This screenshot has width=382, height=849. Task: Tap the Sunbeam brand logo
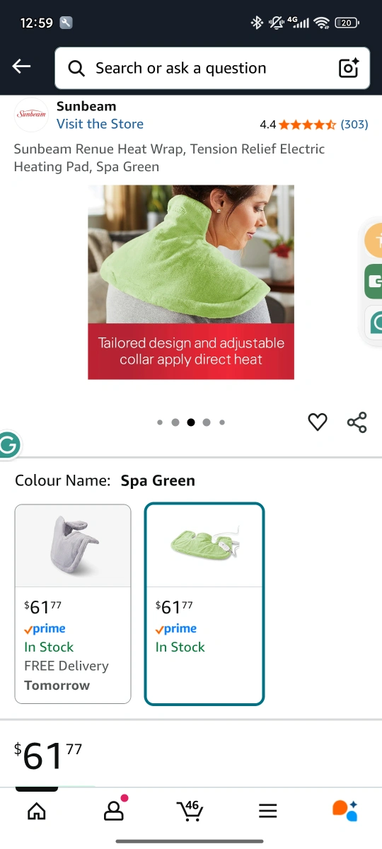(31, 115)
